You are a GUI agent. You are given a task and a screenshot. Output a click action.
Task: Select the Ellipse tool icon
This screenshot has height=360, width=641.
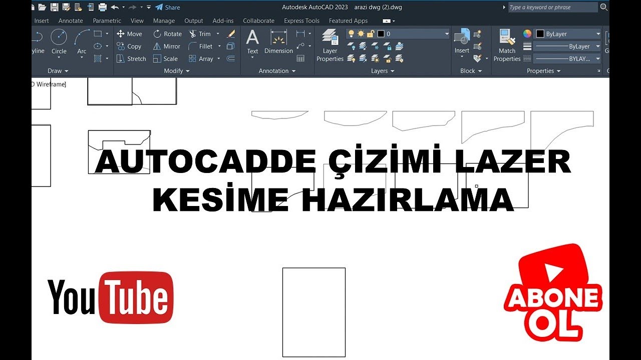[97, 46]
